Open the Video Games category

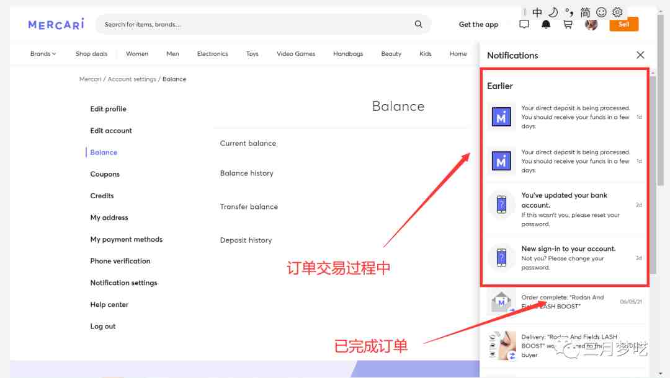pyautogui.click(x=296, y=54)
